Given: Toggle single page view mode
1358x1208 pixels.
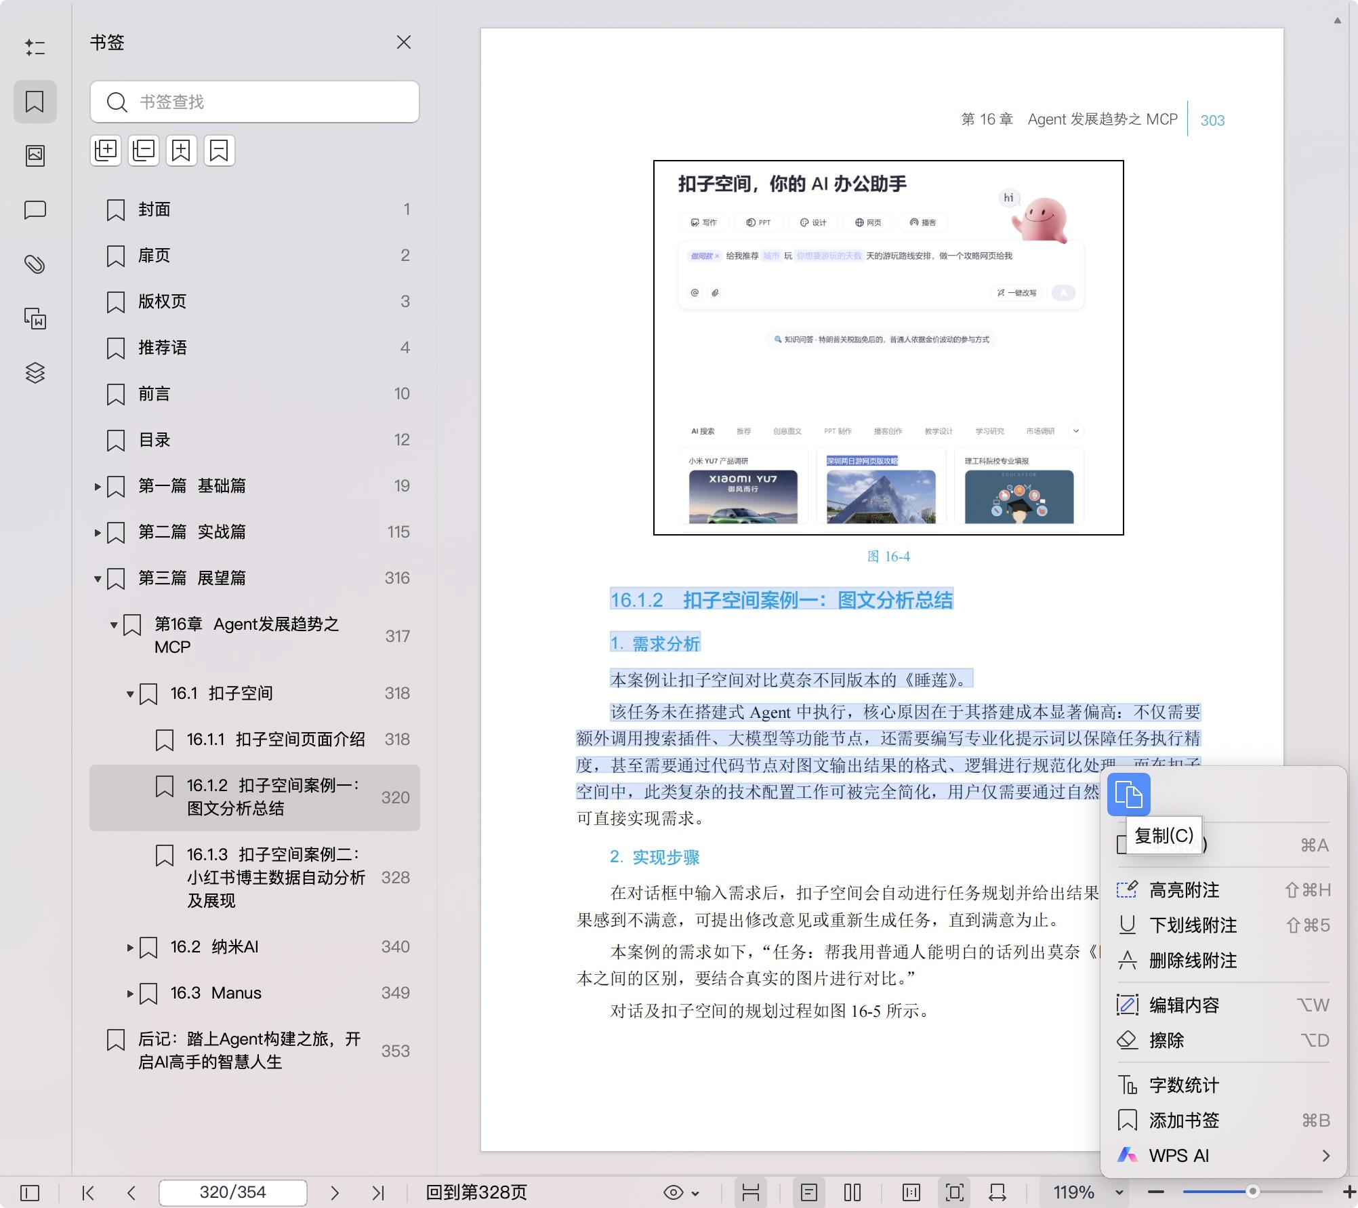Looking at the screenshot, I should pyautogui.click(x=808, y=1192).
